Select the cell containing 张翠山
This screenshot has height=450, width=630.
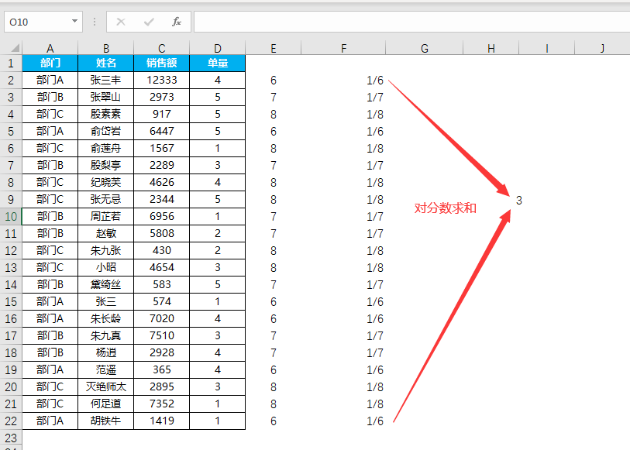click(x=105, y=97)
